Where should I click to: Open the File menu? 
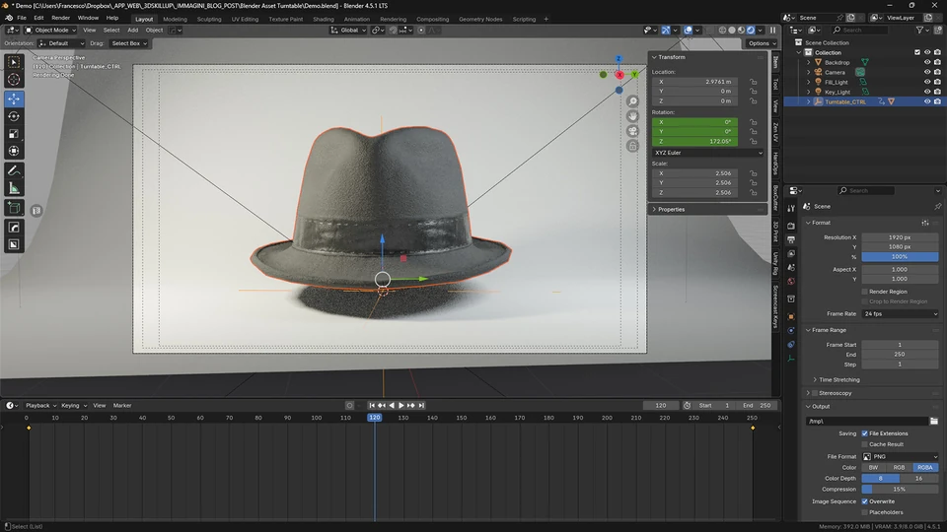pyautogui.click(x=22, y=18)
